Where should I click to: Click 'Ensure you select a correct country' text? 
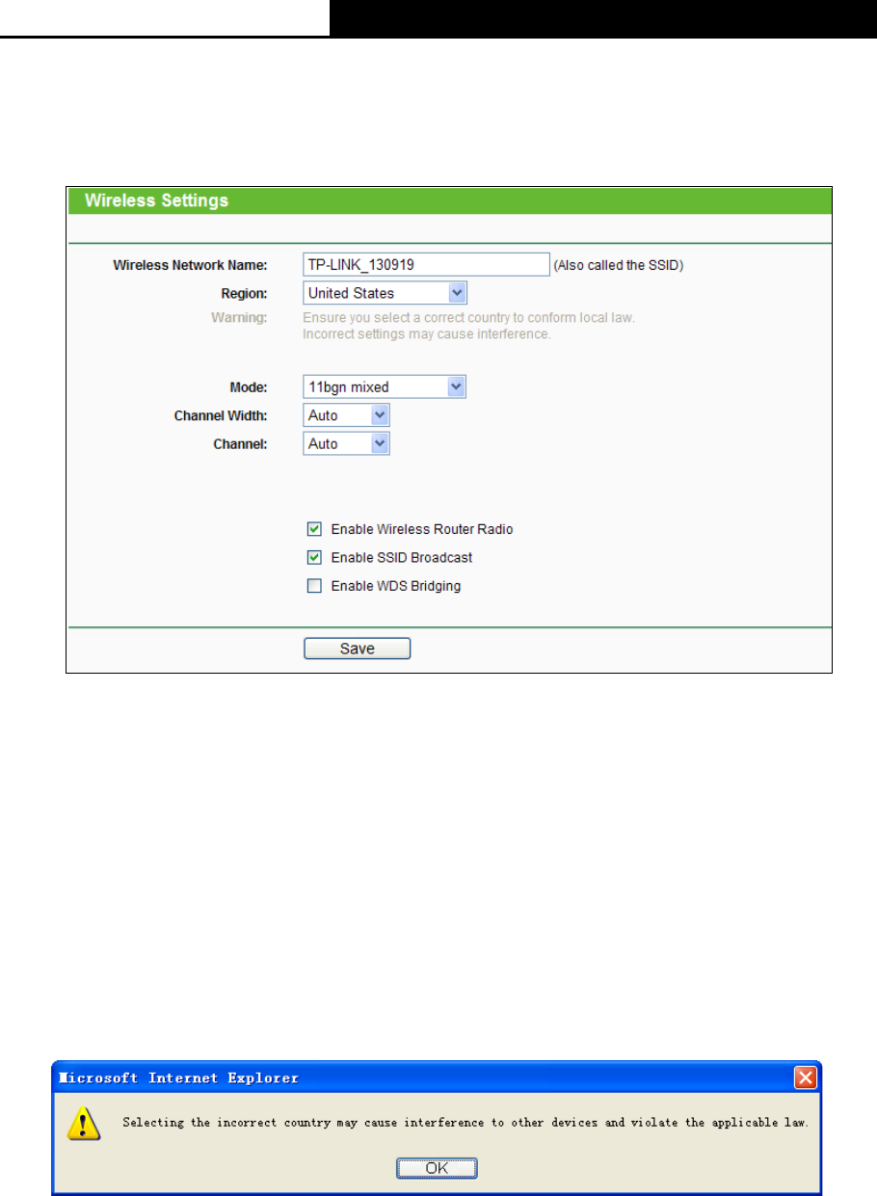coord(469,317)
